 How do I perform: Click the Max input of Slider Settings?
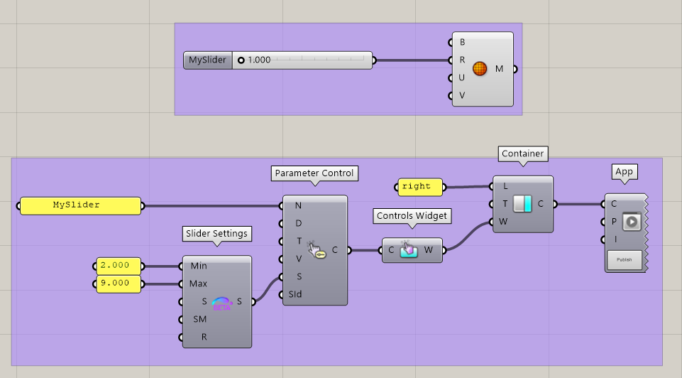(x=198, y=284)
